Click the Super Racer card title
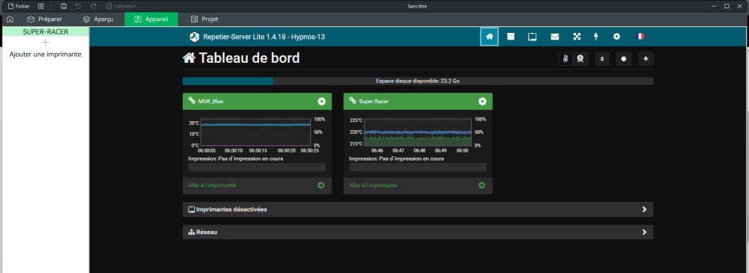Image resolution: width=749 pixels, height=273 pixels. tap(373, 101)
